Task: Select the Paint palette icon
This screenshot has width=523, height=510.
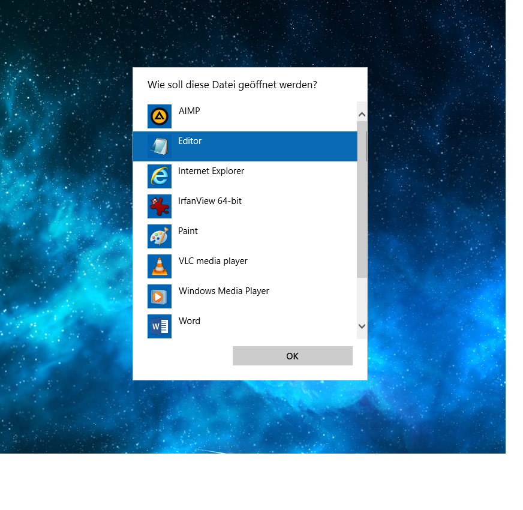Action: pyautogui.click(x=160, y=236)
